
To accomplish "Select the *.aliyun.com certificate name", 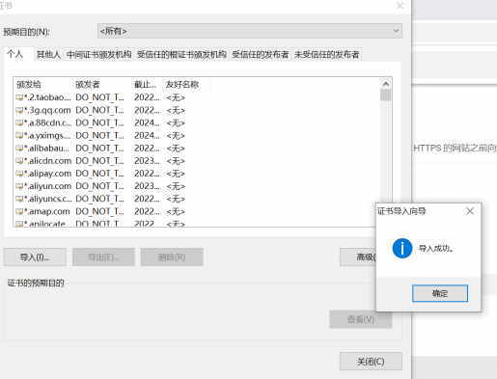I will [x=47, y=186].
